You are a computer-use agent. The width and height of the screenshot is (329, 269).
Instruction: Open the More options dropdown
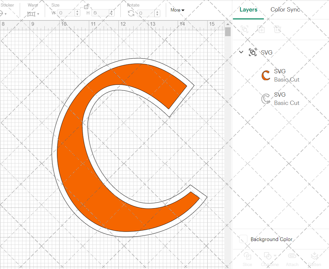click(x=177, y=10)
